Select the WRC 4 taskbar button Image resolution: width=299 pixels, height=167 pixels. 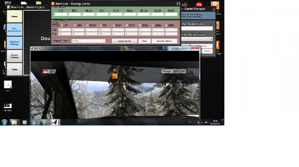coord(55,122)
